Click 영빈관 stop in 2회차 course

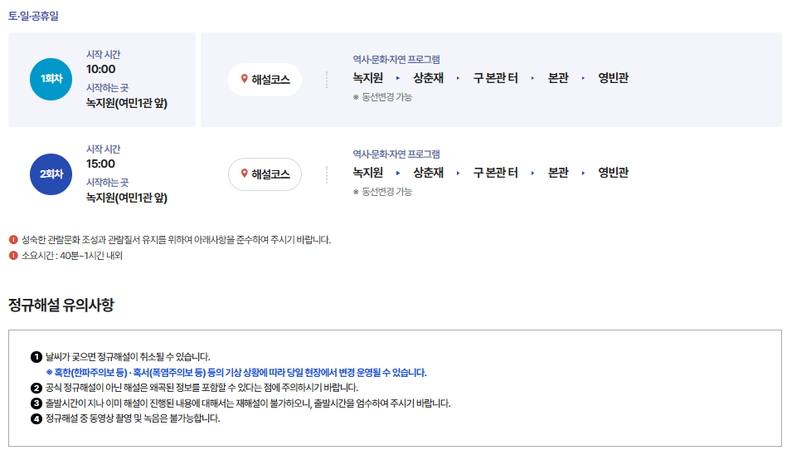click(x=614, y=173)
